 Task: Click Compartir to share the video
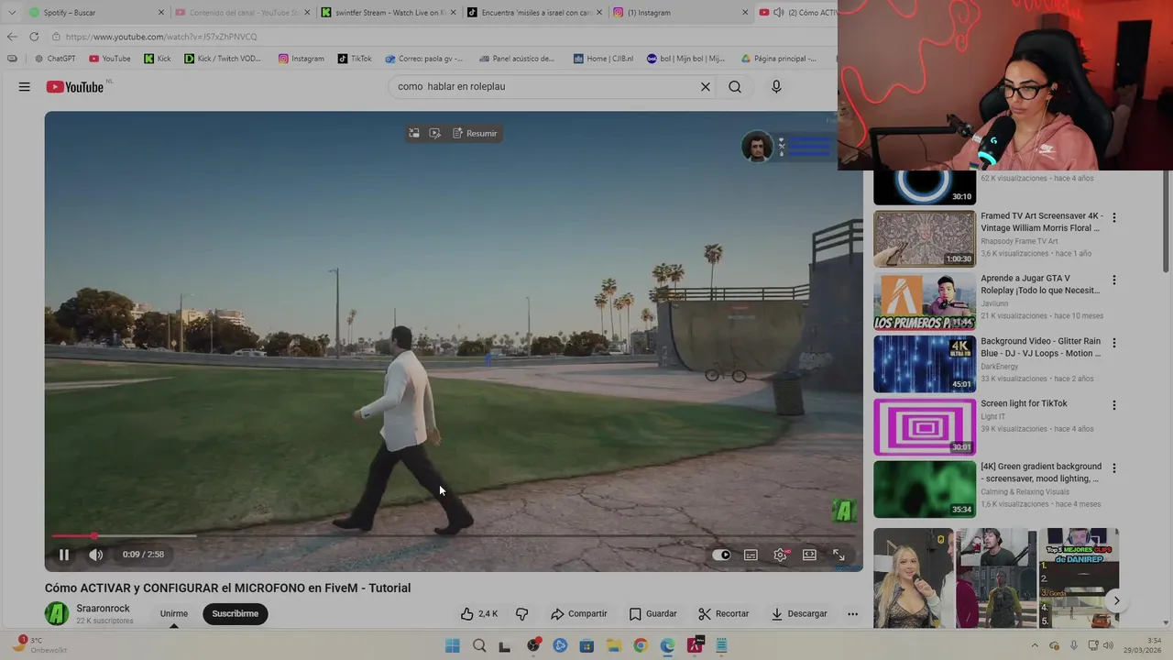[x=579, y=614]
